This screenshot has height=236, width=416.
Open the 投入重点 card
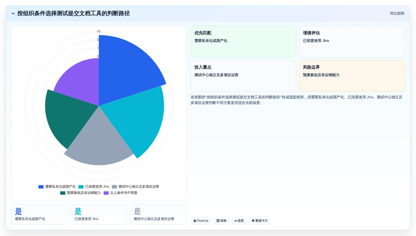[243, 76]
